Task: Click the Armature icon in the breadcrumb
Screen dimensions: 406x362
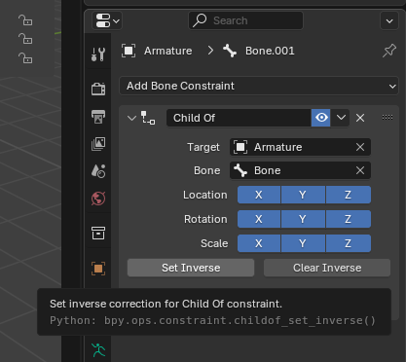Action: click(129, 51)
